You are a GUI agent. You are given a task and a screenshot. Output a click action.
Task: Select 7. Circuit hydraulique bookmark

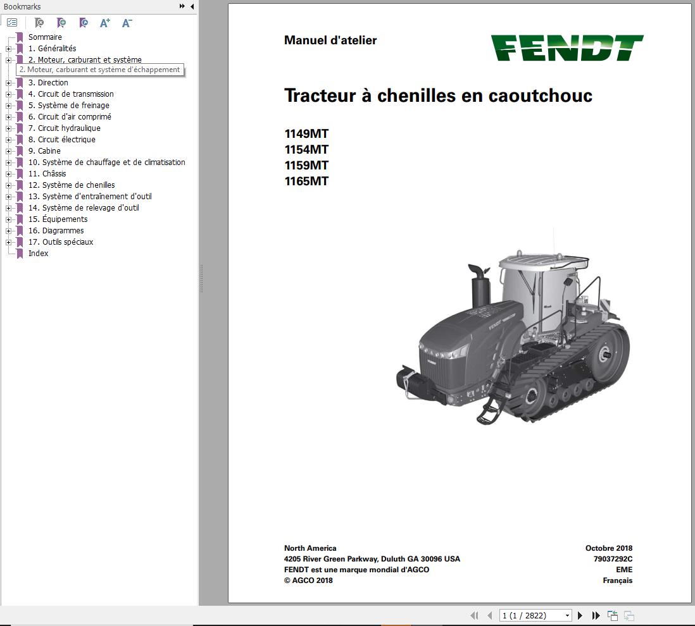point(65,128)
